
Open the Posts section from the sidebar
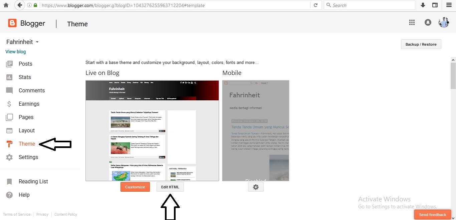9,64
